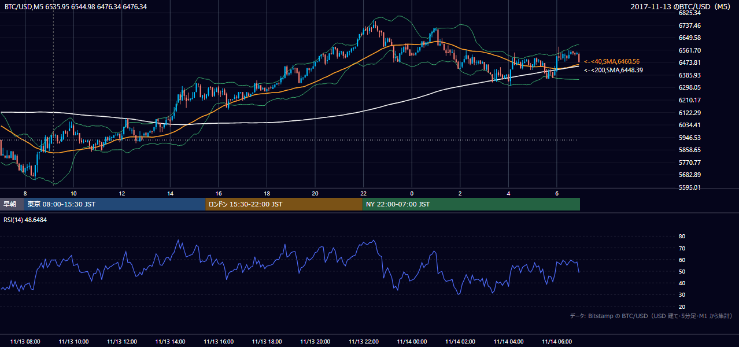Click the 早朝 session block

pos(12,204)
